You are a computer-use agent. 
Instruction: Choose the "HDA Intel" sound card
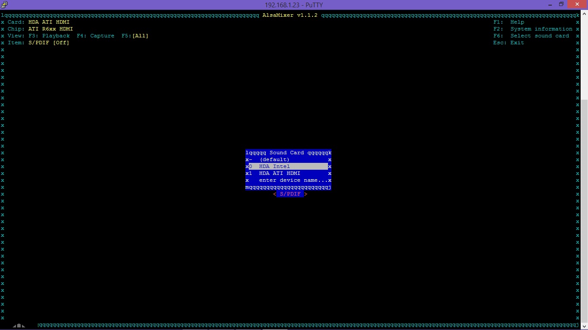click(x=288, y=166)
